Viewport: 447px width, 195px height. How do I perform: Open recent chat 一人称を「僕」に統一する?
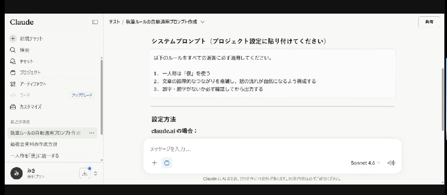point(35,156)
